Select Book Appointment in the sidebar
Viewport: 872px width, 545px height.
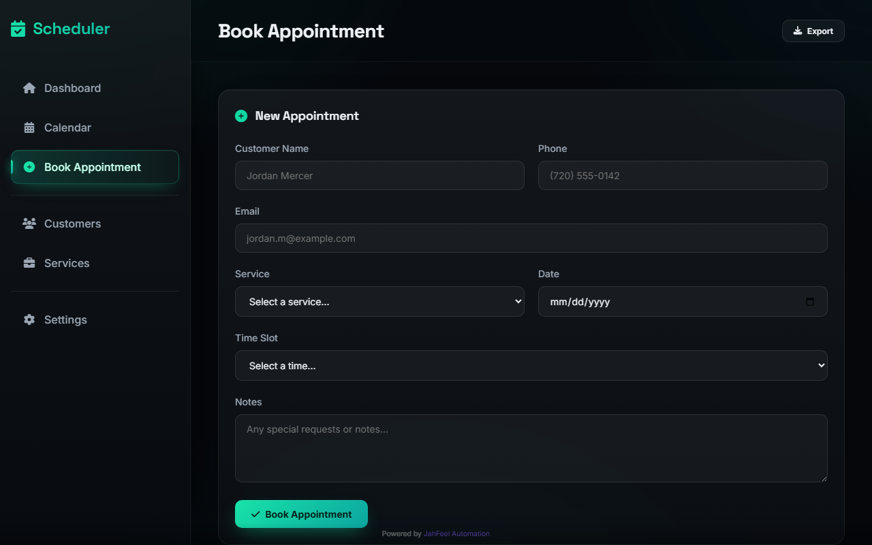point(95,167)
